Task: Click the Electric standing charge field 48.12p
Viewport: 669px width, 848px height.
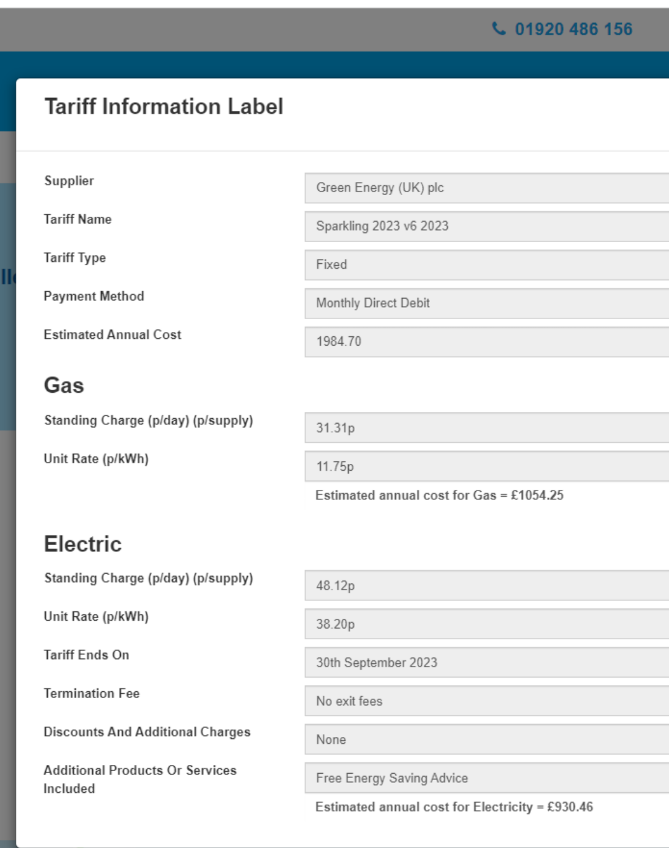Action: pos(486,585)
